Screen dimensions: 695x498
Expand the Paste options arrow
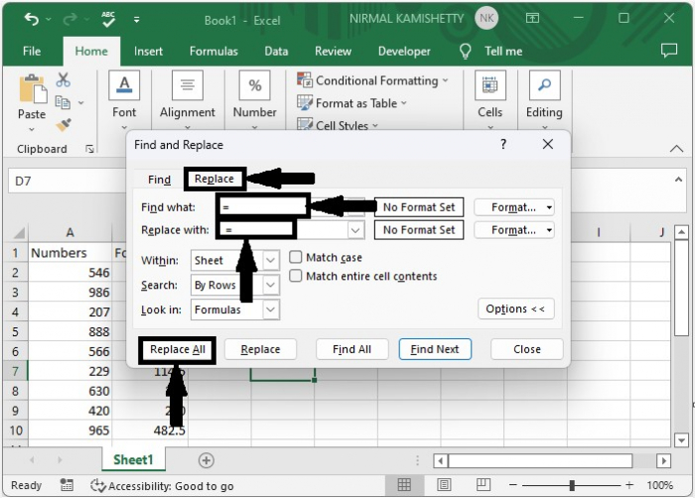tap(32, 130)
